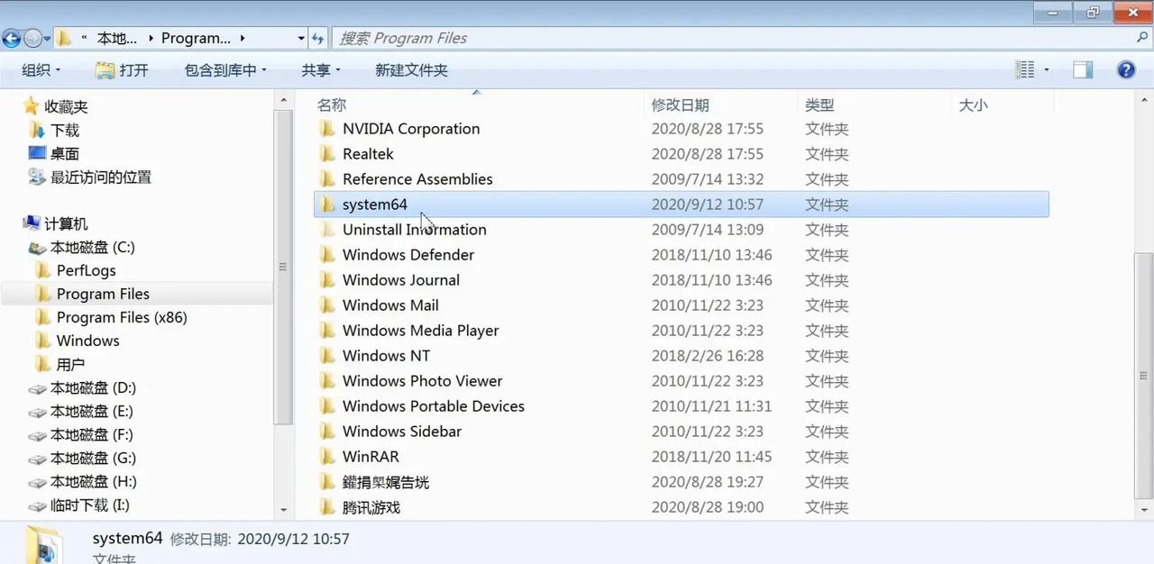Click the 打开 toolbar button

(x=122, y=70)
